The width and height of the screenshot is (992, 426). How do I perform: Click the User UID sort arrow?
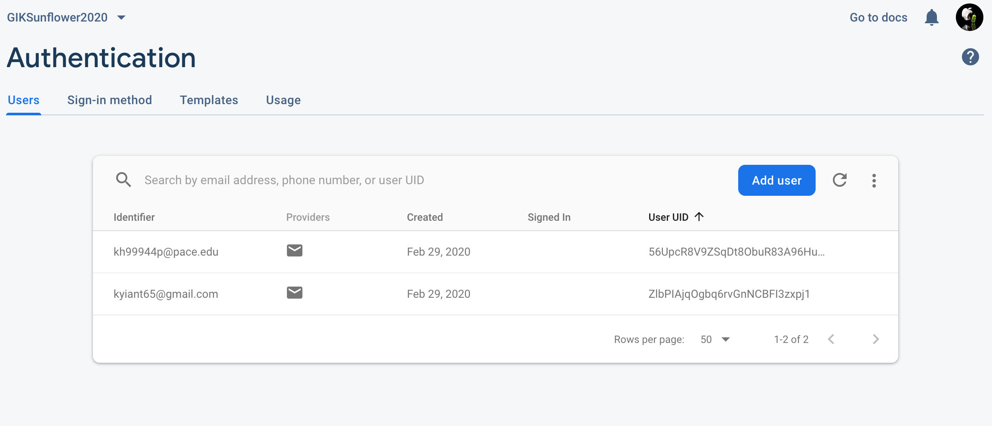point(699,216)
